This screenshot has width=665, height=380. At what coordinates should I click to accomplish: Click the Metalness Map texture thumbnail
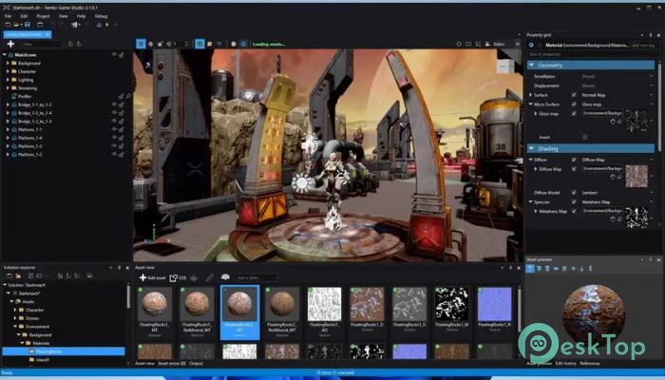tap(636, 218)
